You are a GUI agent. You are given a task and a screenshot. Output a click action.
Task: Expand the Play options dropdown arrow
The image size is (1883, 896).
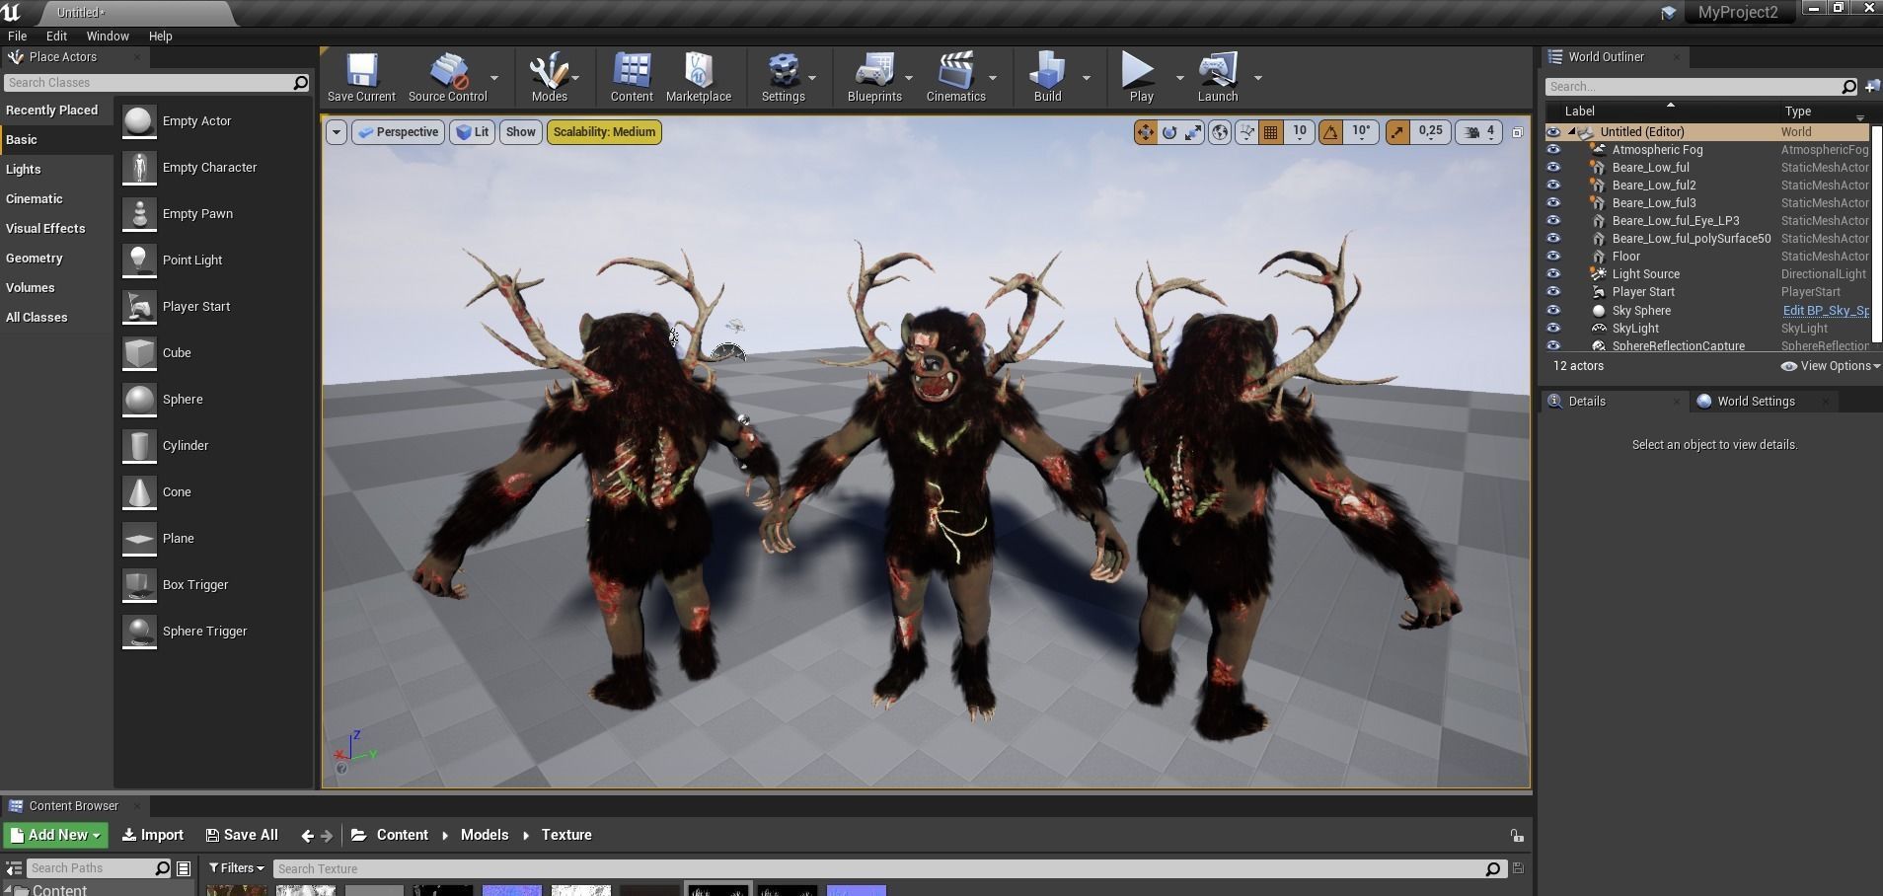click(1179, 78)
